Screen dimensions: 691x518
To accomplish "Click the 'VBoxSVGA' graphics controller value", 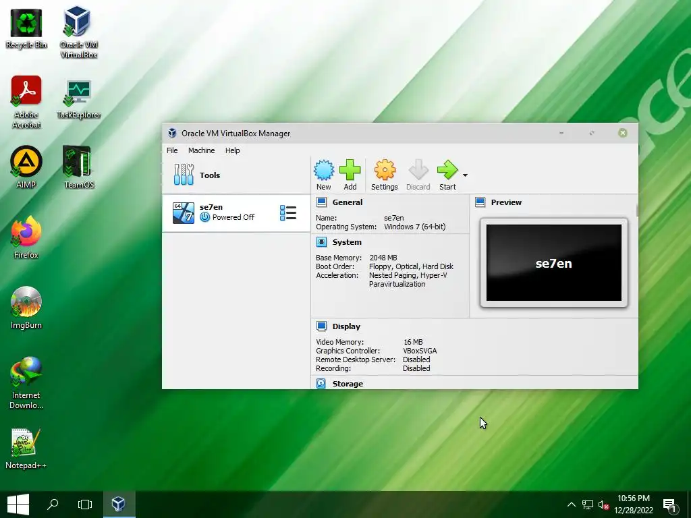I will tap(420, 351).
